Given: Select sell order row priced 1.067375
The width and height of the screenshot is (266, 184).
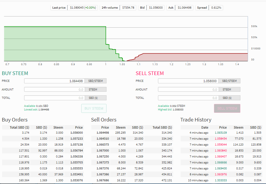Looking at the screenshot, I should click(x=132, y=162).
